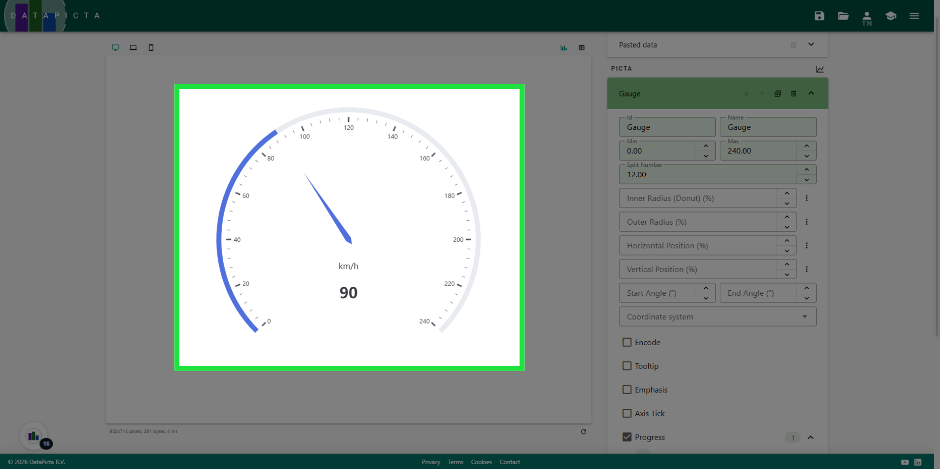This screenshot has height=469, width=940.
Task: Uncheck the Progress checkbox
Action: 627,437
